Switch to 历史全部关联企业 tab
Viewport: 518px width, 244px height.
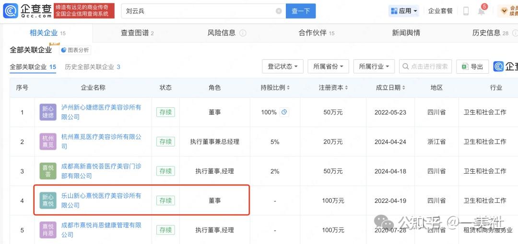(x=92, y=67)
